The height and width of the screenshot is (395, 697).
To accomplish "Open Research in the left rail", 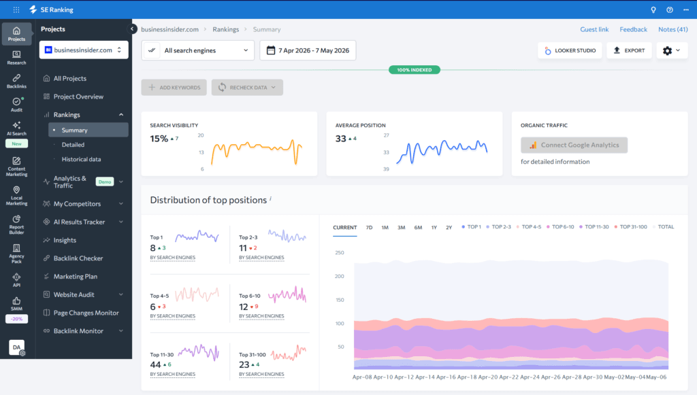I will click(x=16, y=58).
